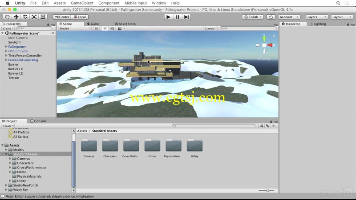Click the green Y axis gizmo cone
Screen dimensions: 356x200
(264, 38)
